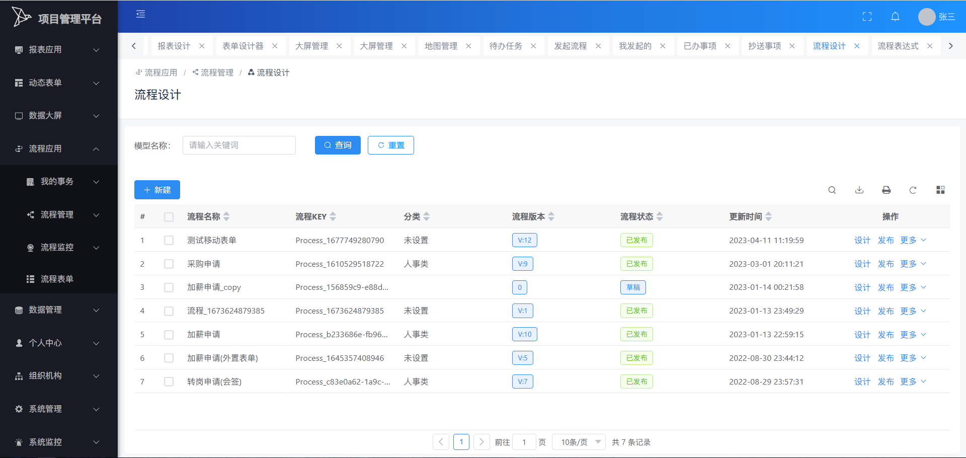
Task: Expand 流程监控 submenu
Action: pos(59,248)
